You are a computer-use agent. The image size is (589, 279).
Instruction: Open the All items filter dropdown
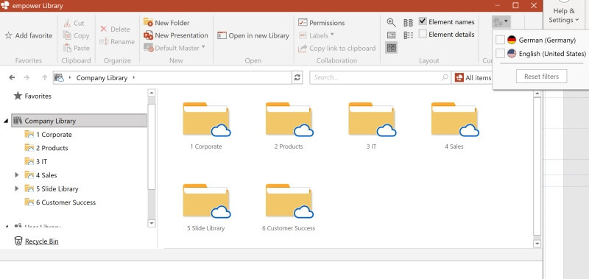coord(473,78)
